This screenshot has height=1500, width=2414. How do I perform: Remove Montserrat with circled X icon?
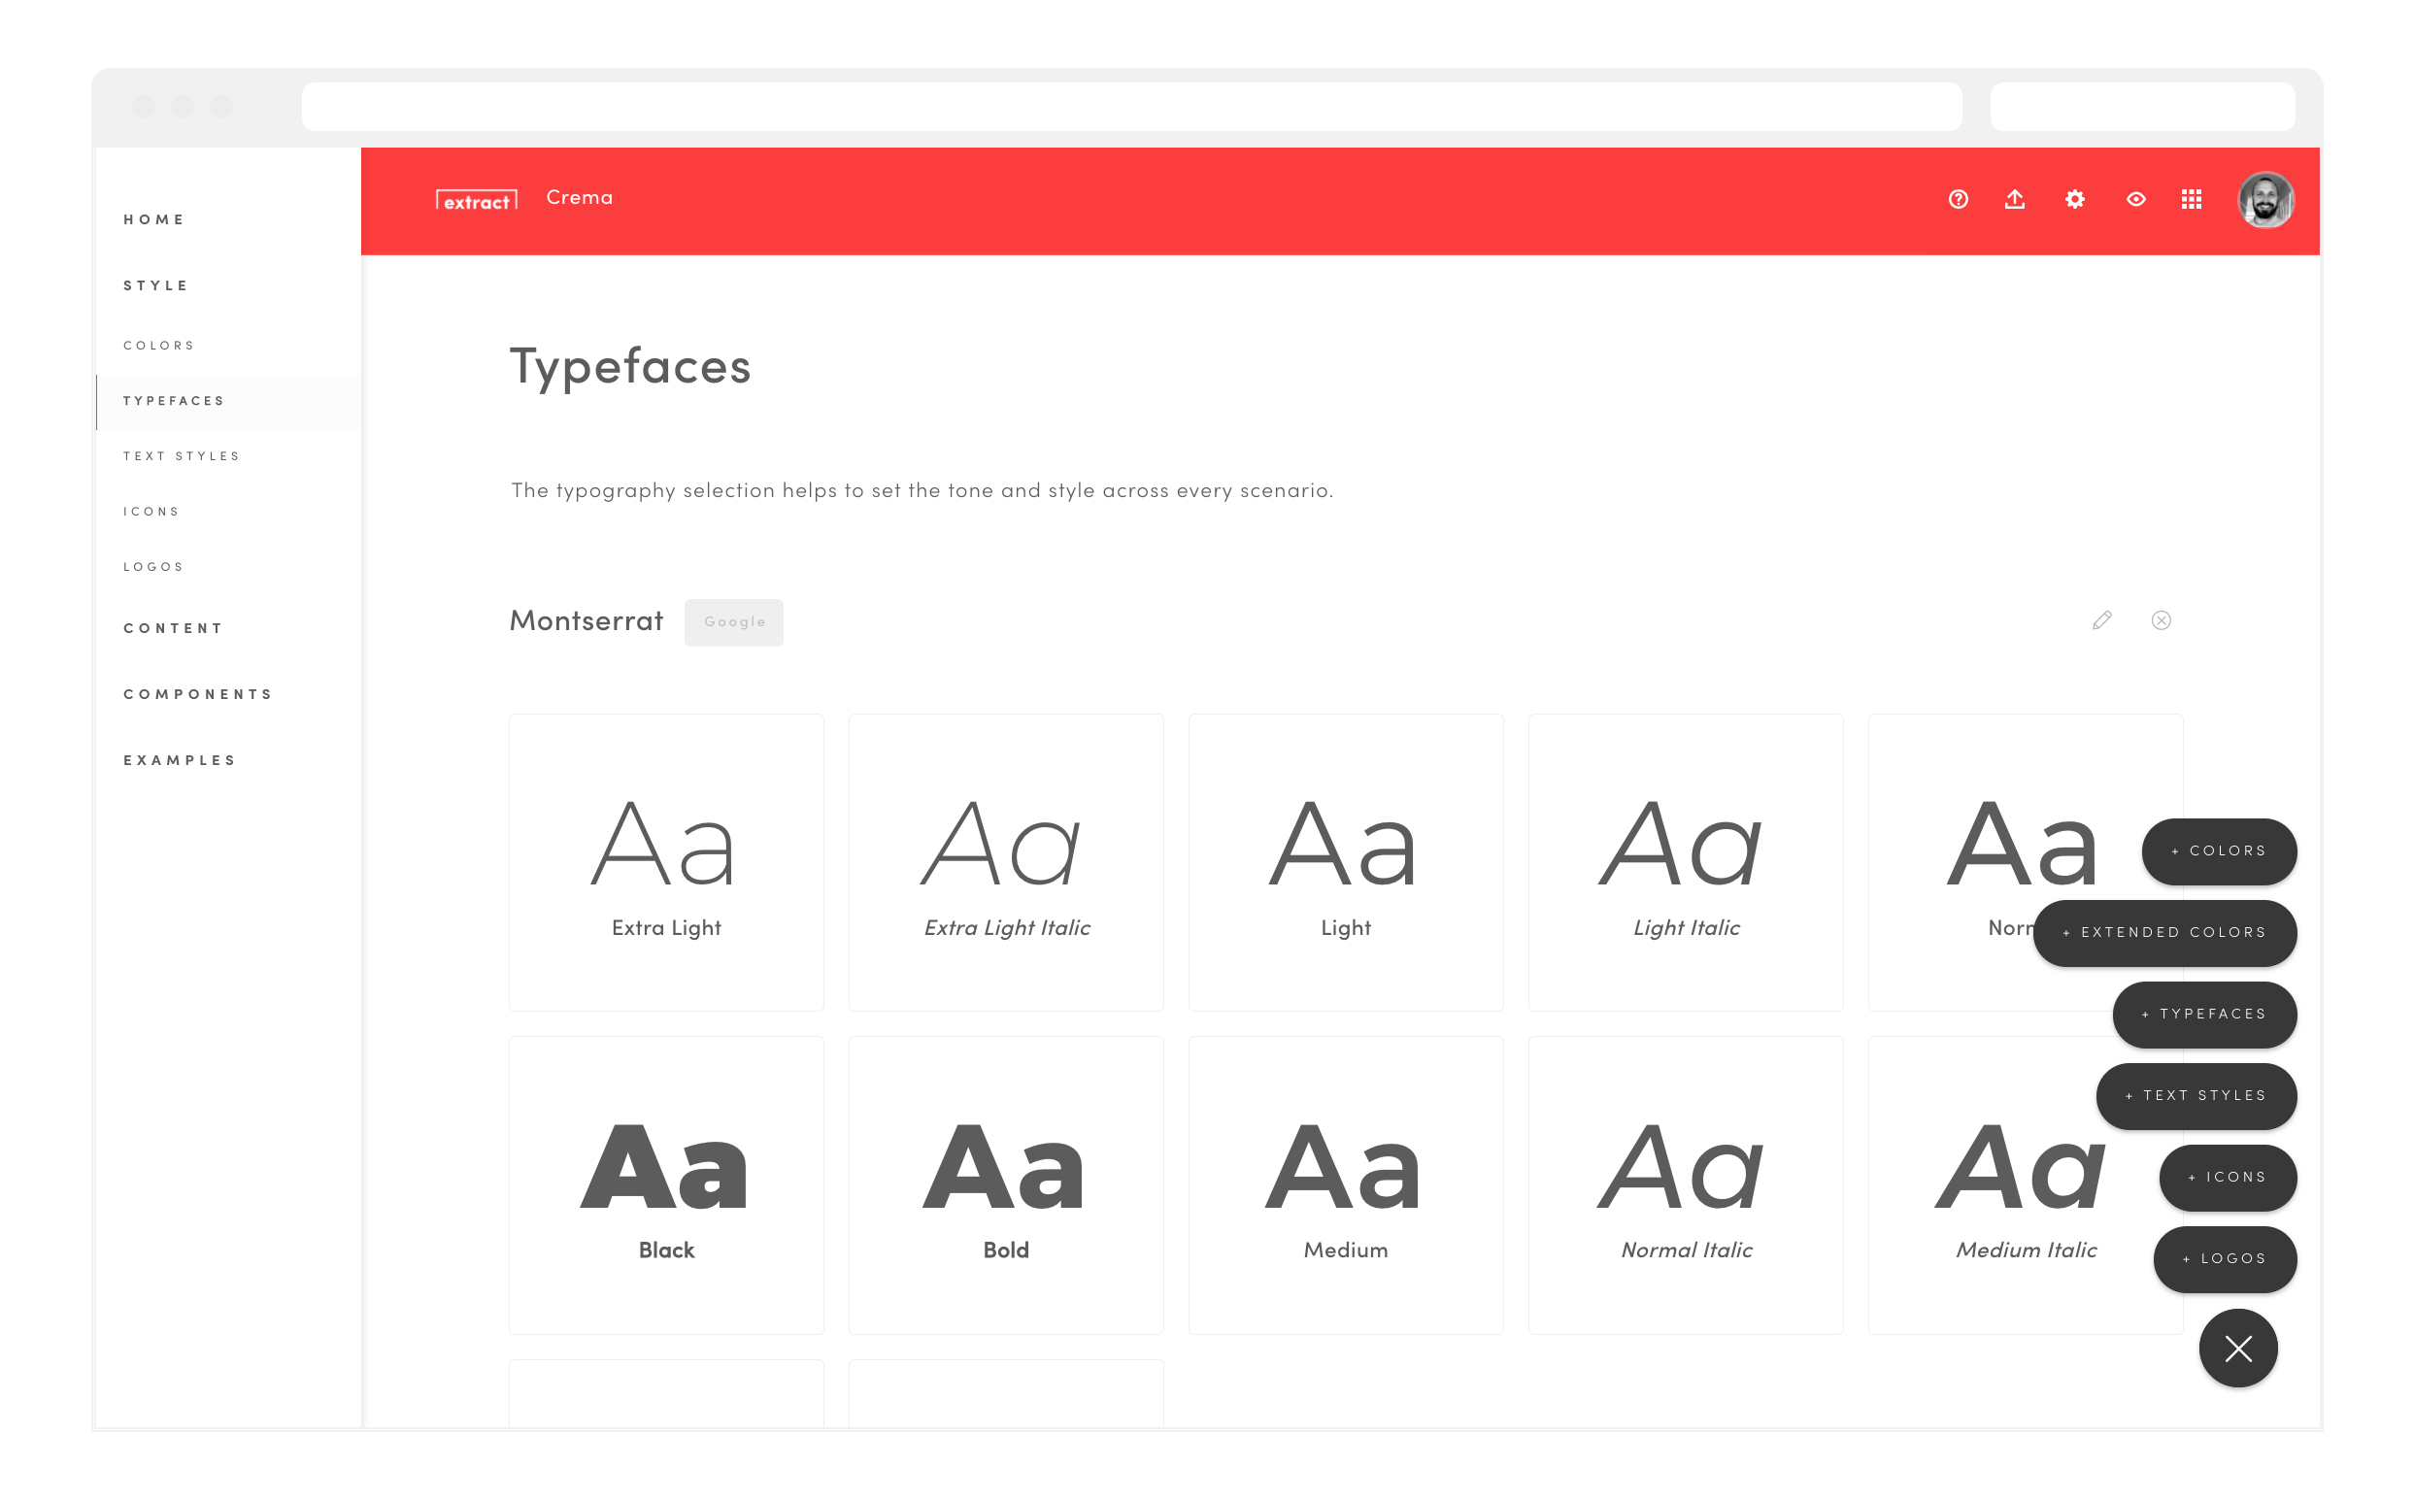click(2160, 621)
